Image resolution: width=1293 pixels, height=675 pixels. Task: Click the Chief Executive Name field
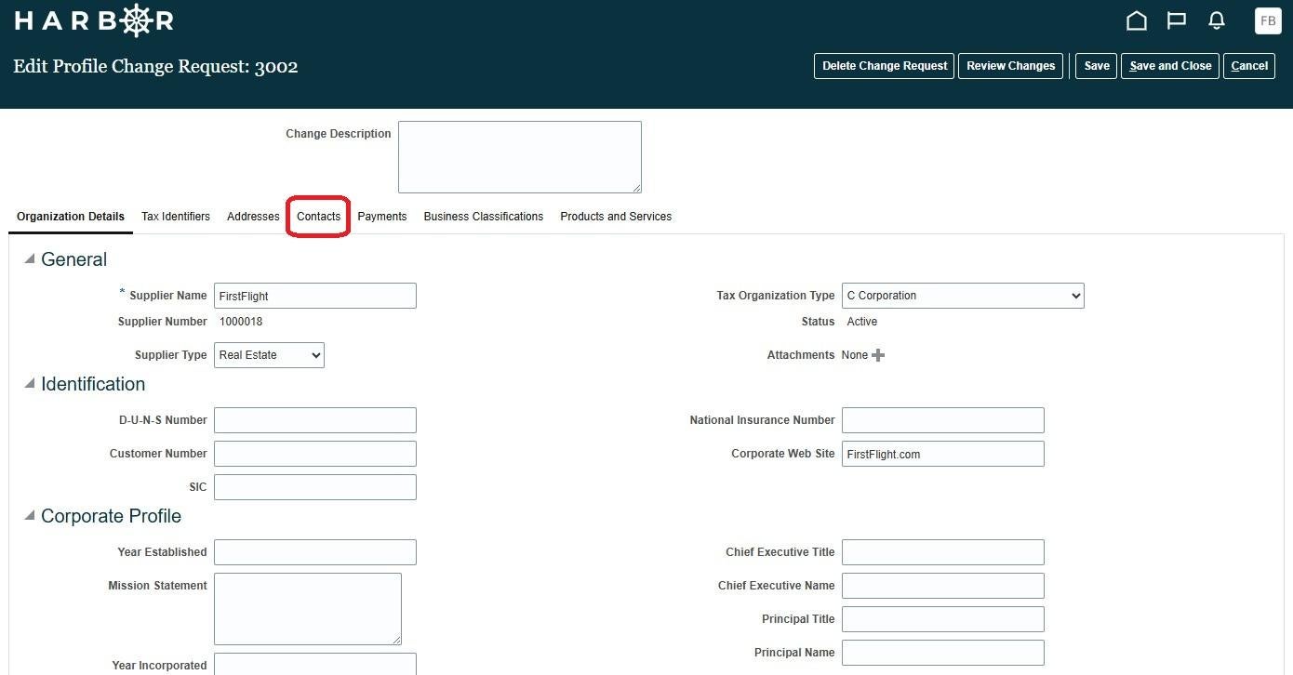[x=943, y=586]
